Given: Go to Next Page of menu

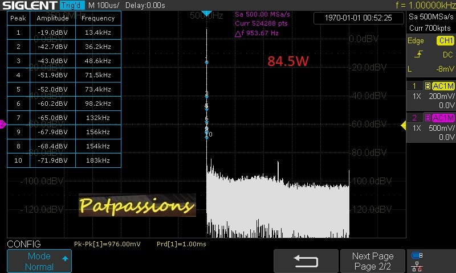Looking at the screenshot, I should [372, 261].
